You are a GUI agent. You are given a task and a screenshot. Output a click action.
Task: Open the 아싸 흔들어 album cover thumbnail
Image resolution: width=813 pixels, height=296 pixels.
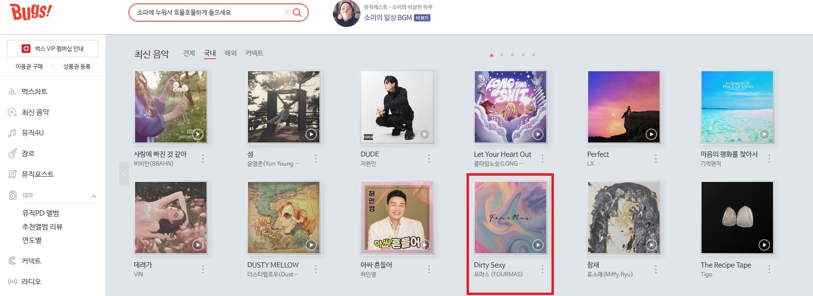tap(397, 218)
